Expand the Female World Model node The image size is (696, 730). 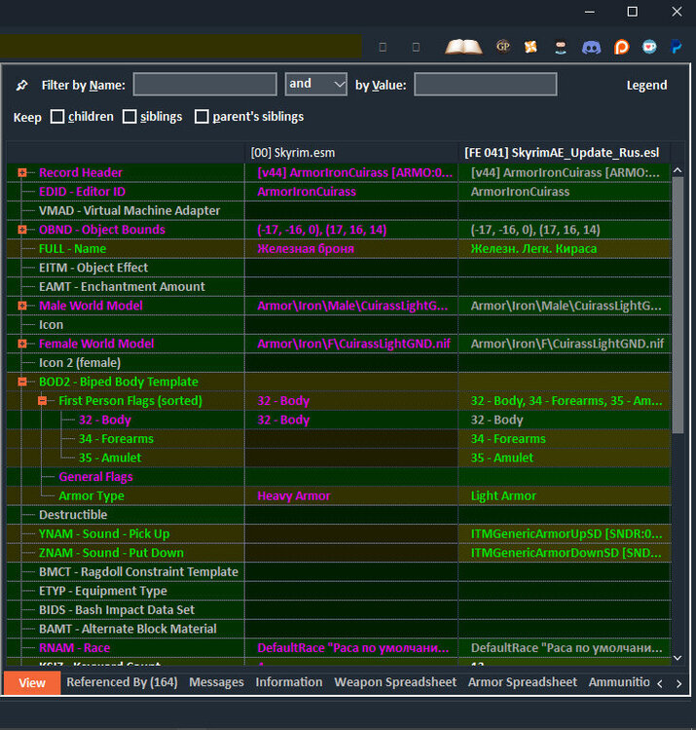21,344
